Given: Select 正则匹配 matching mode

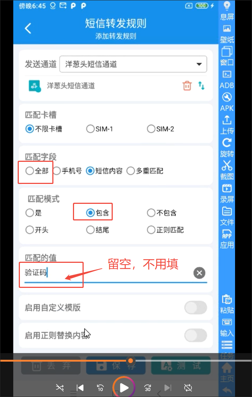Looking at the screenshot, I should click(165, 230).
